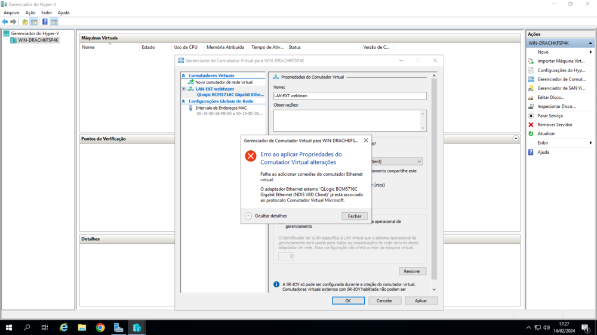Select WIN-DRACHKFSP4K server in left tree
This screenshot has height=335, width=597.
coord(38,41)
